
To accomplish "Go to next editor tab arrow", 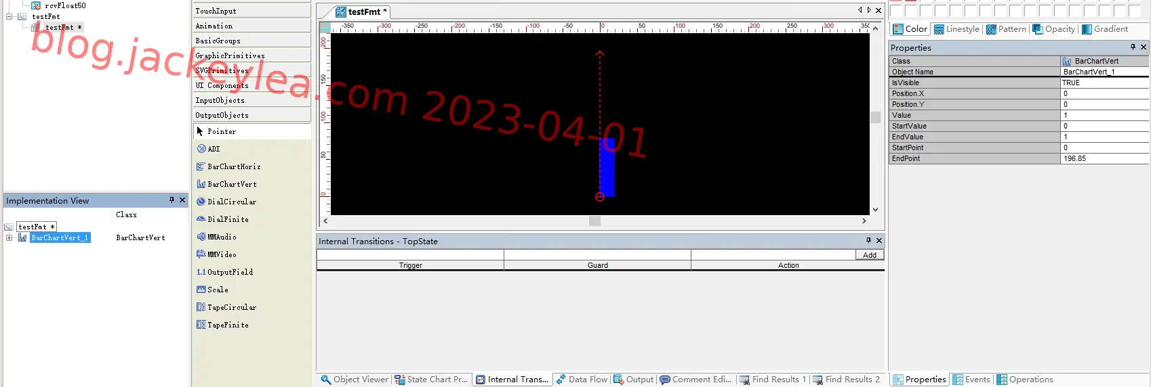I will pos(869,10).
